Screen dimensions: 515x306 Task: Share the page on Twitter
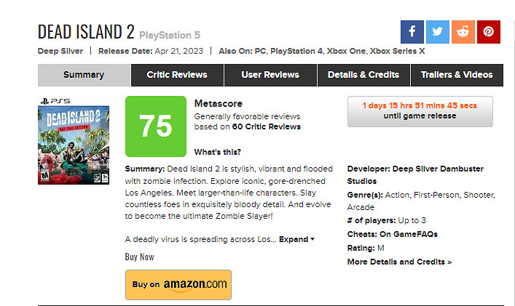pos(437,32)
